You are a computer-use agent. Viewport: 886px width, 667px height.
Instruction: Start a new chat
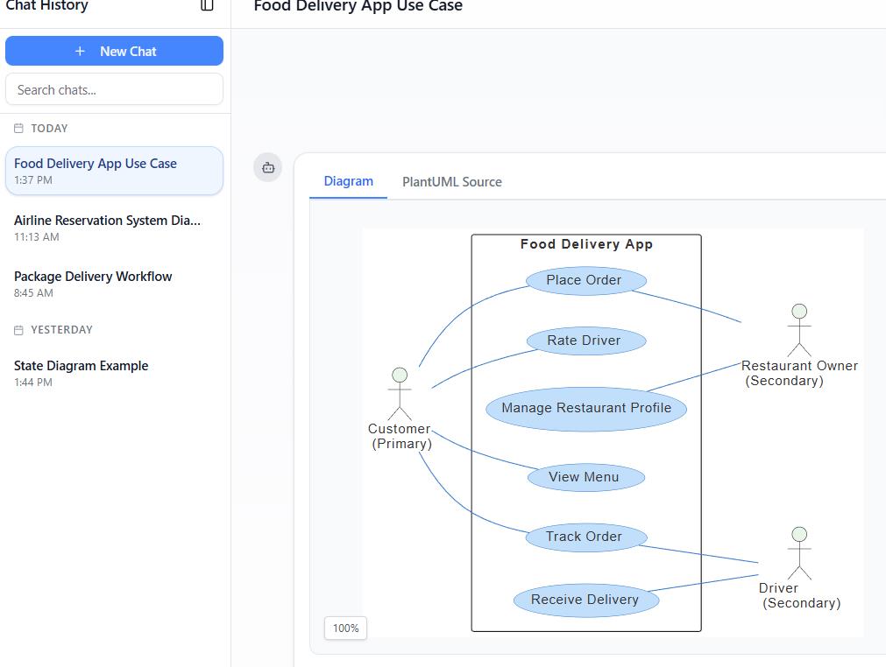coord(114,51)
